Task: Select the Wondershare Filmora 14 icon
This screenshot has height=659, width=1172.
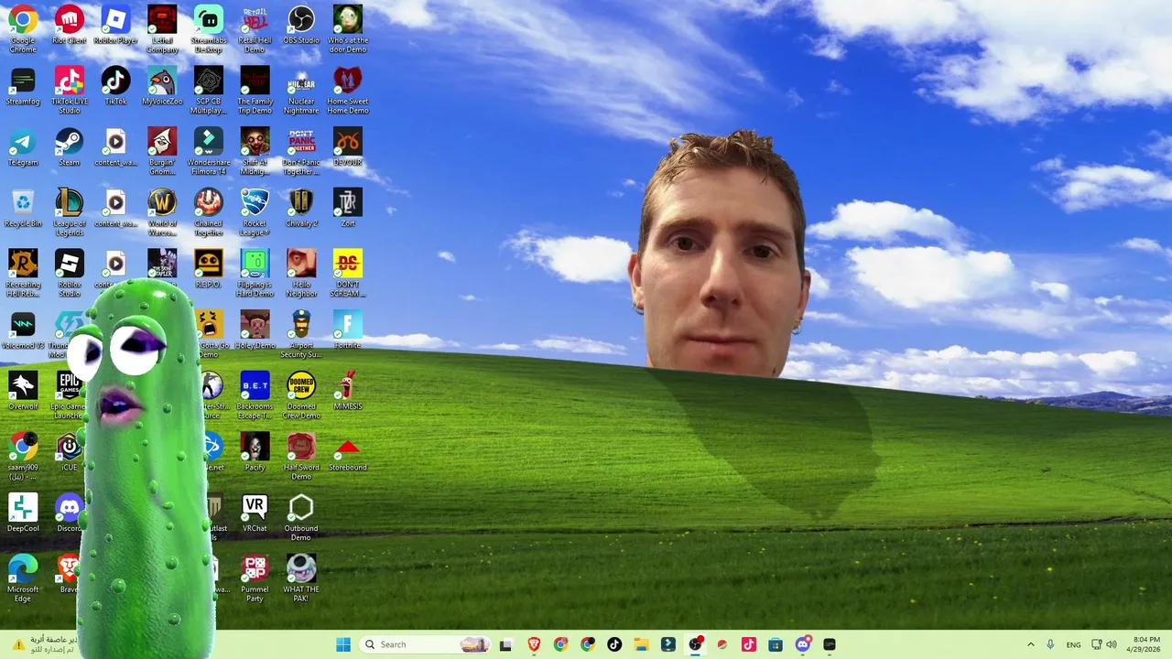Action: [209, 151]
